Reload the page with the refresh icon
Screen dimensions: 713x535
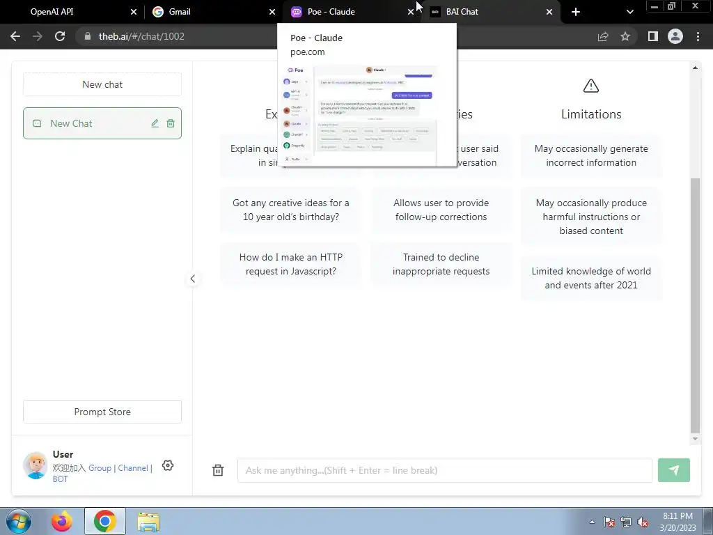click(60, 36)
